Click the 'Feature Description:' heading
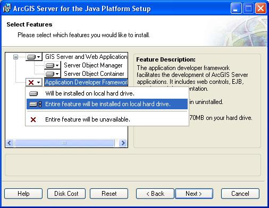This screenshot has height=208, width=269. pos(166,59)
